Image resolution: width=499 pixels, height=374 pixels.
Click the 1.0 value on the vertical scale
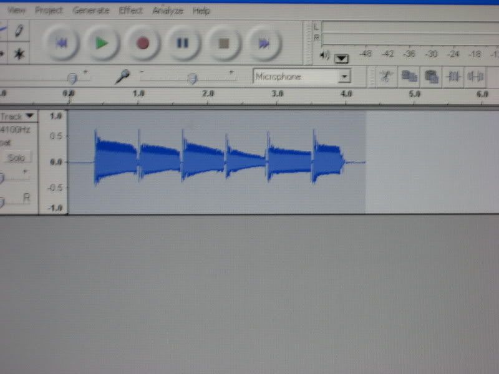tap(56, 116)
